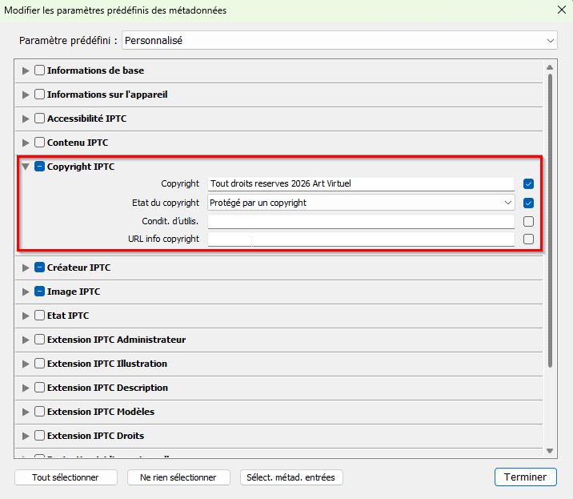Open the Etat du copyright dropdown

point(360,203)
